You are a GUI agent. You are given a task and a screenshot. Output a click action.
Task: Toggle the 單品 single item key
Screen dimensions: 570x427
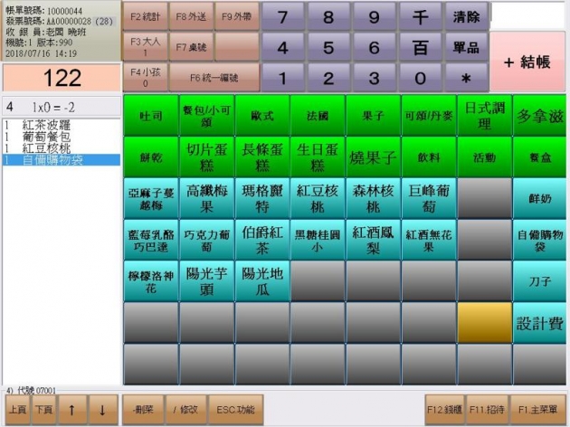click(466, 47)
